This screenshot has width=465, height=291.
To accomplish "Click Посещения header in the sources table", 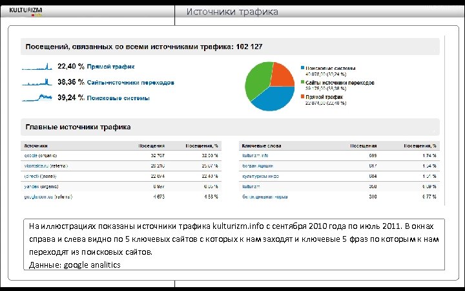I will click(x=151, y=145).
